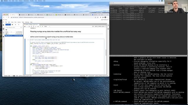This screenshot has width=188, height=105.
Task: Open the JupyterLab File menu
Action: [x=6, y=22]
